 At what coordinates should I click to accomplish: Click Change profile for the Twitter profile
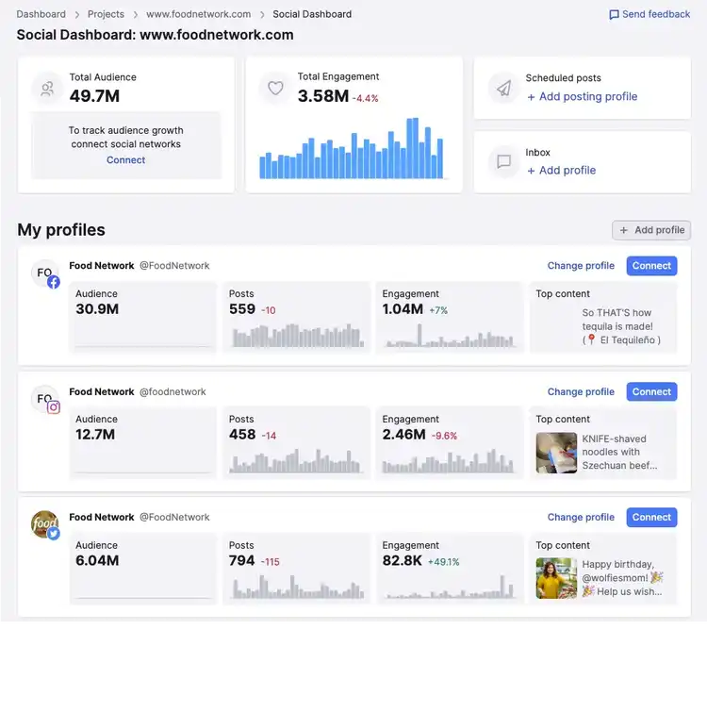581,517
